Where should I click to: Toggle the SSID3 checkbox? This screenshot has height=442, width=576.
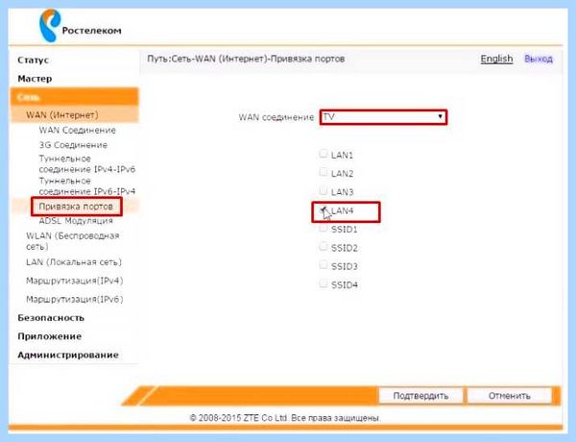coord(323,265)
